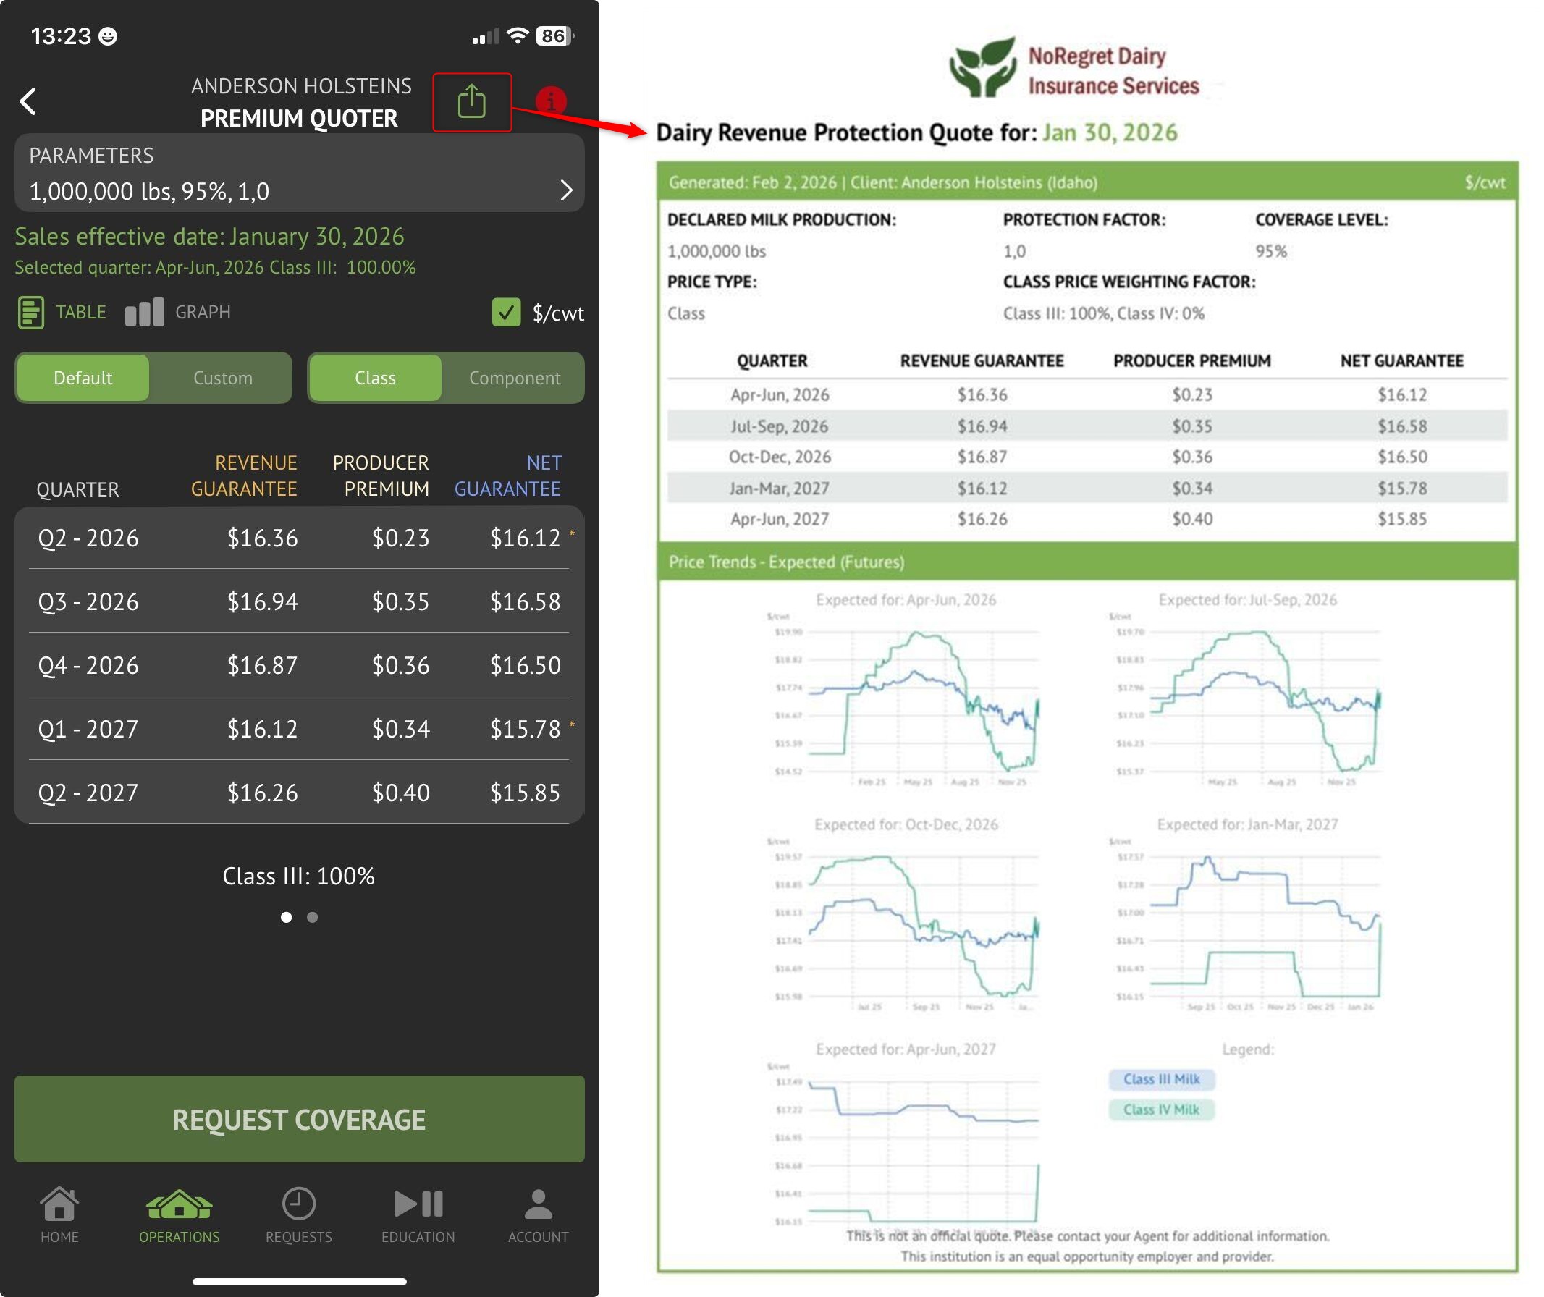Select the Component segment

tap(514, 378)
